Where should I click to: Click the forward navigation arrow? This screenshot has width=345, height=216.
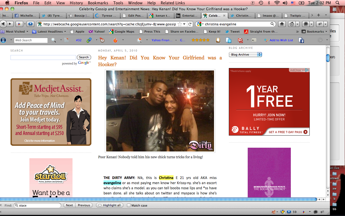(x=10, y=24)
